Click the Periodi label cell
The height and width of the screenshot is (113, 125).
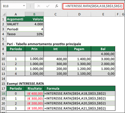click(16, 29)
